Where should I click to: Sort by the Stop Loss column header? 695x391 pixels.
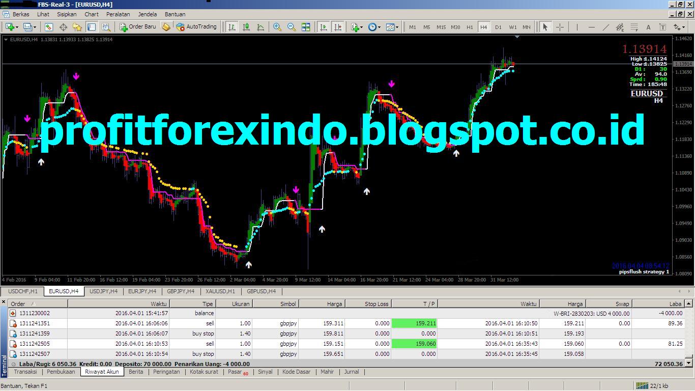coord(369,304)
